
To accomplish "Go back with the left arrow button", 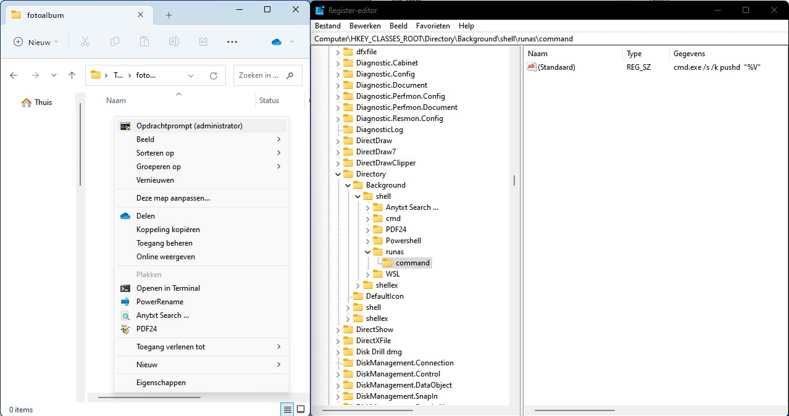I will click(x=14, y=75).
